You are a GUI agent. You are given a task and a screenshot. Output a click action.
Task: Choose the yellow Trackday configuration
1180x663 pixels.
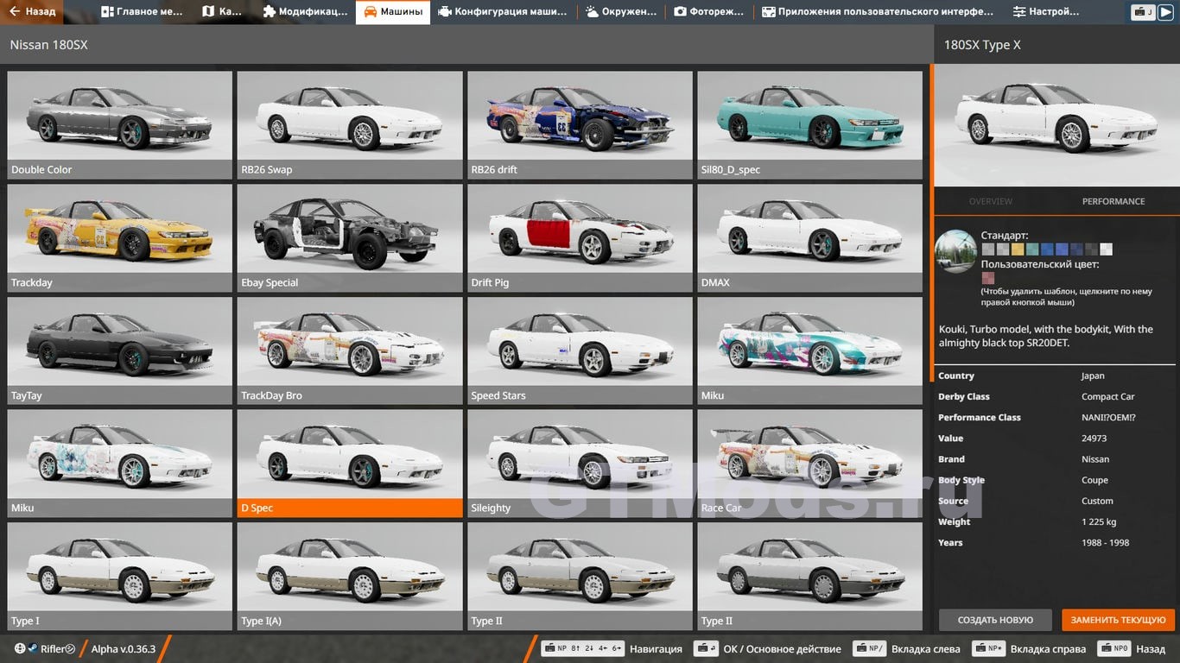(119, 237)
